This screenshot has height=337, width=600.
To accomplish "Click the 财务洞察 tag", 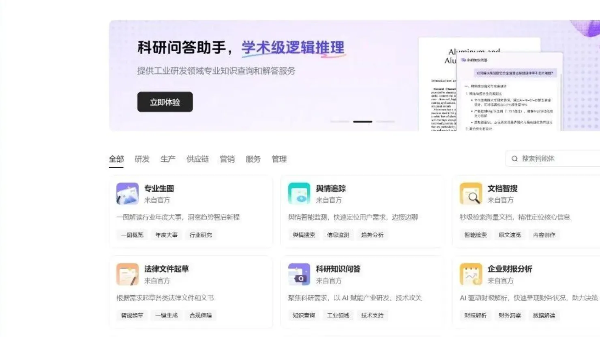I will pyautogui.click(x=510, y=315).
